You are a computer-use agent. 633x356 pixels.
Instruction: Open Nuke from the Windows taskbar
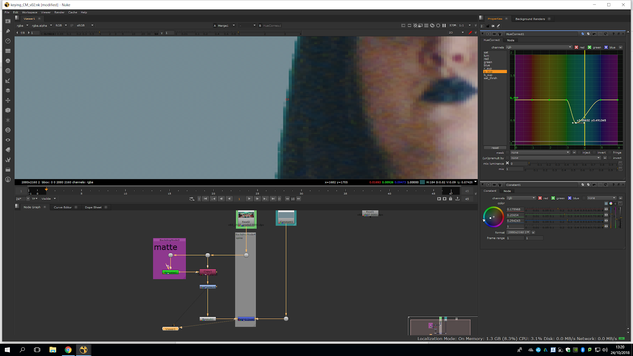coord(83,350)
